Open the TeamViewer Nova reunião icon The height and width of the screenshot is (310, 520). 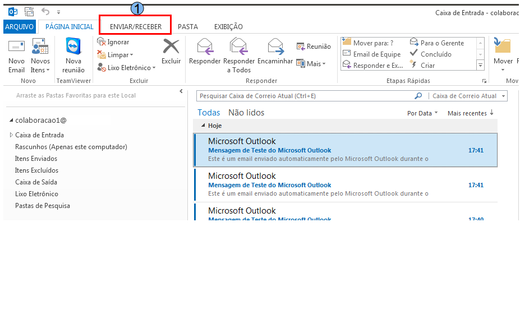pos(73,48)
